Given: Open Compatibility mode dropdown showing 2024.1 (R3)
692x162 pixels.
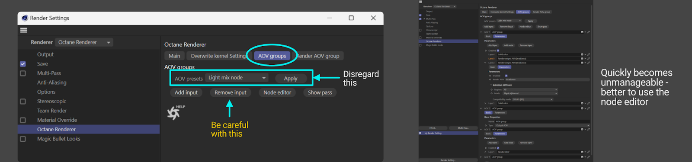Looking at the screenshot, I should [532, 99].
